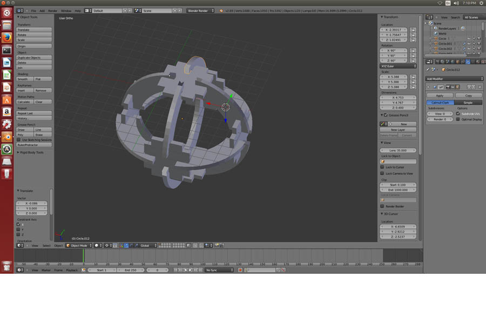
Task: Open the Render menu
Action: pyautogui.click(x=52, y=11)
